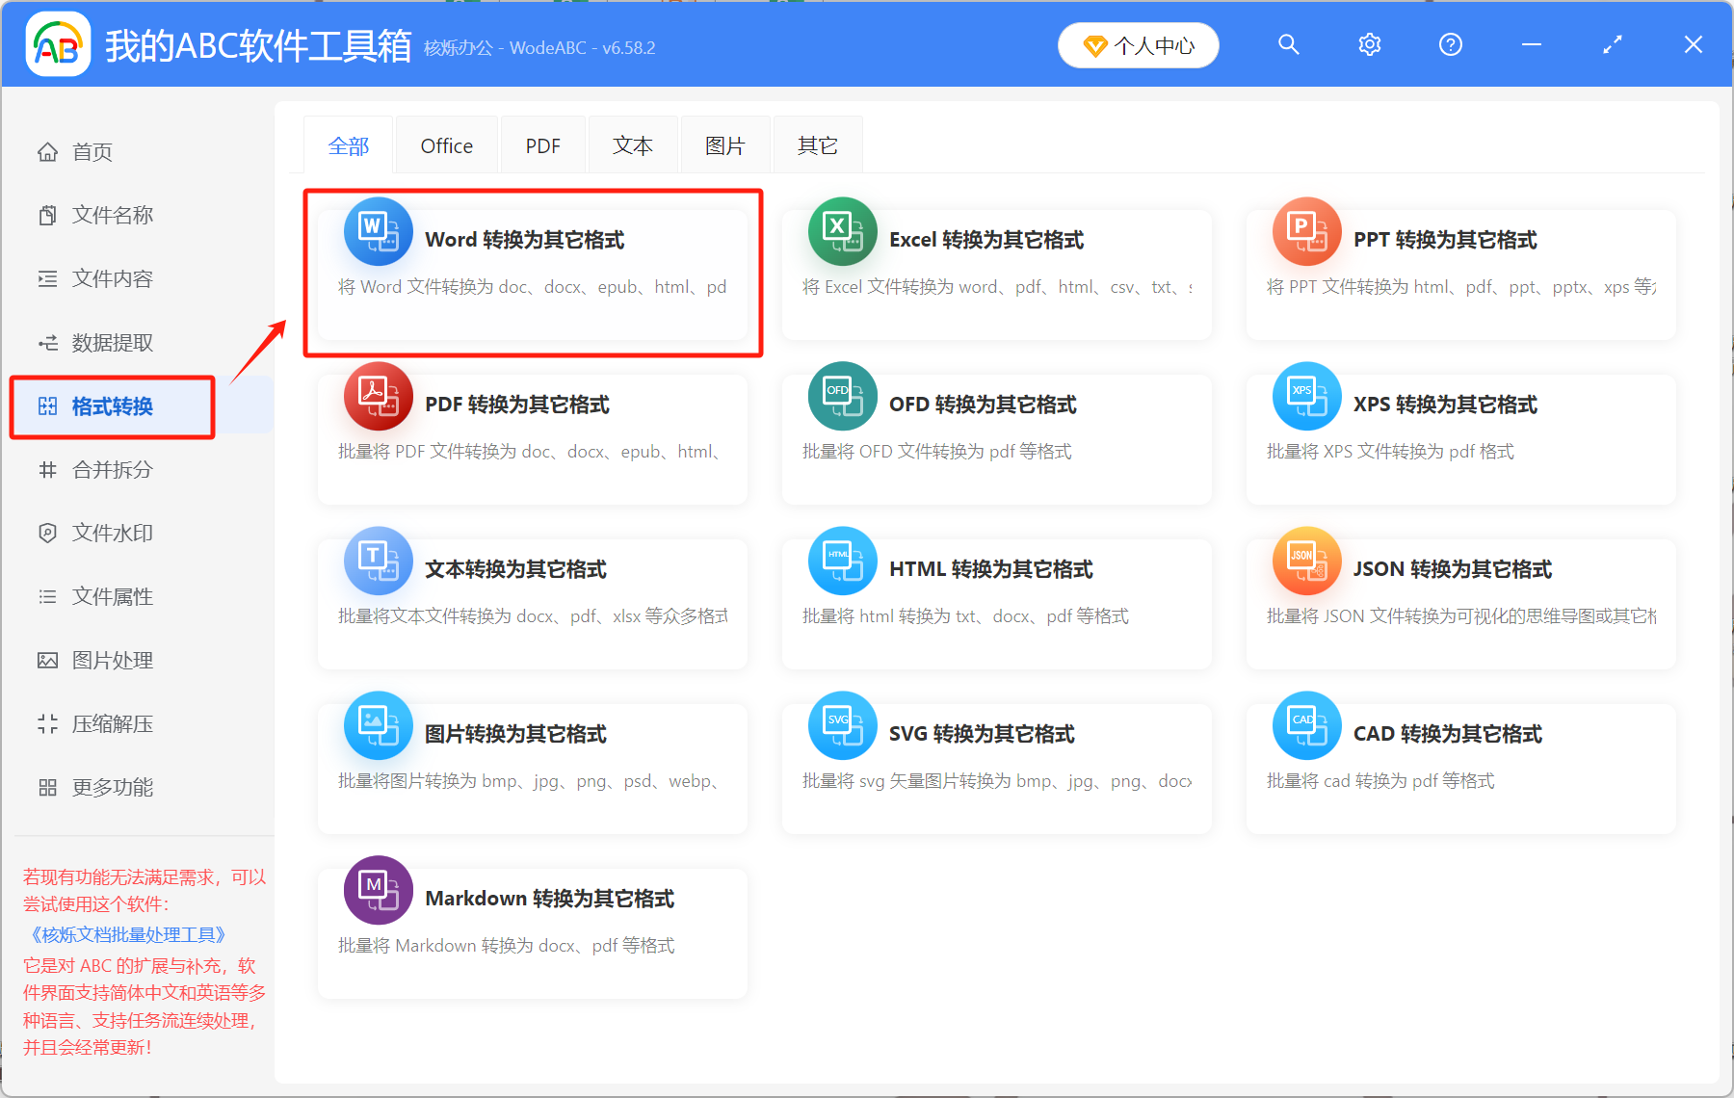Switch to the 图片 tab
1734x1098 pixels.
point(724,144)
